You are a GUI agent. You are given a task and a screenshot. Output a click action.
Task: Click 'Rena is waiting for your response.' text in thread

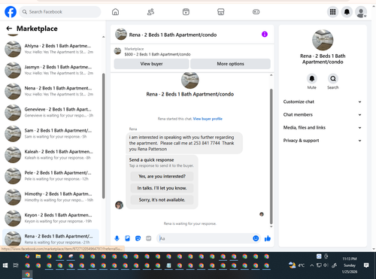[x=190, y=223]
